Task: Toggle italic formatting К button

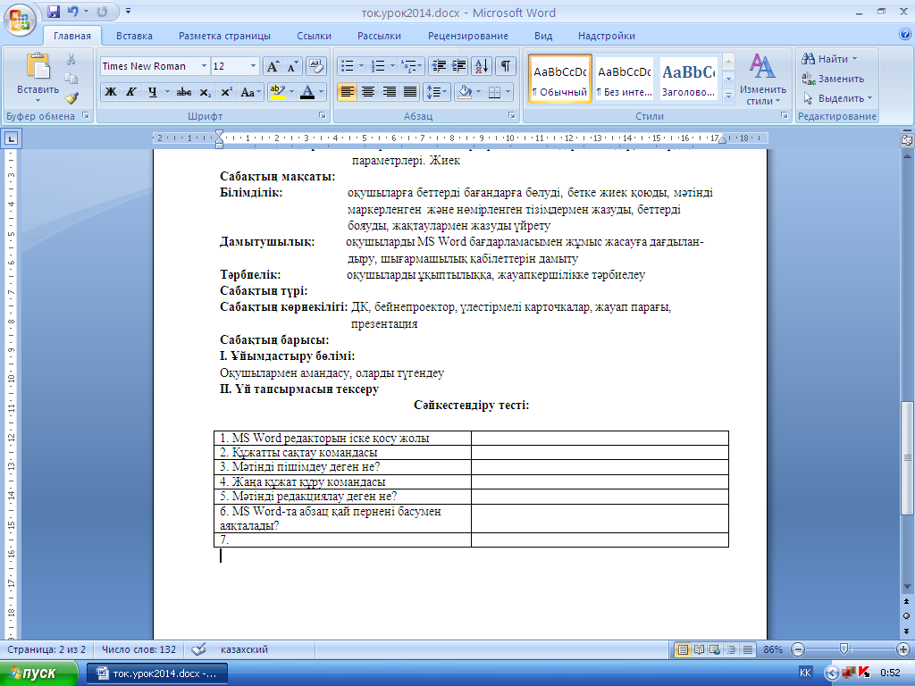Action: [131, 92]
